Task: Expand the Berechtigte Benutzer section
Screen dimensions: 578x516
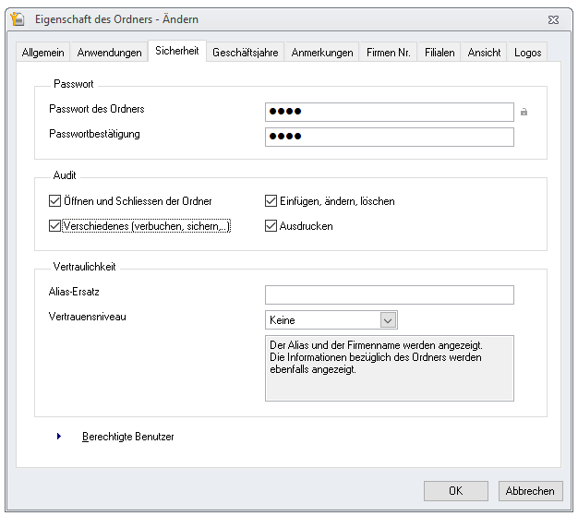Action: (x=59, y=437)
